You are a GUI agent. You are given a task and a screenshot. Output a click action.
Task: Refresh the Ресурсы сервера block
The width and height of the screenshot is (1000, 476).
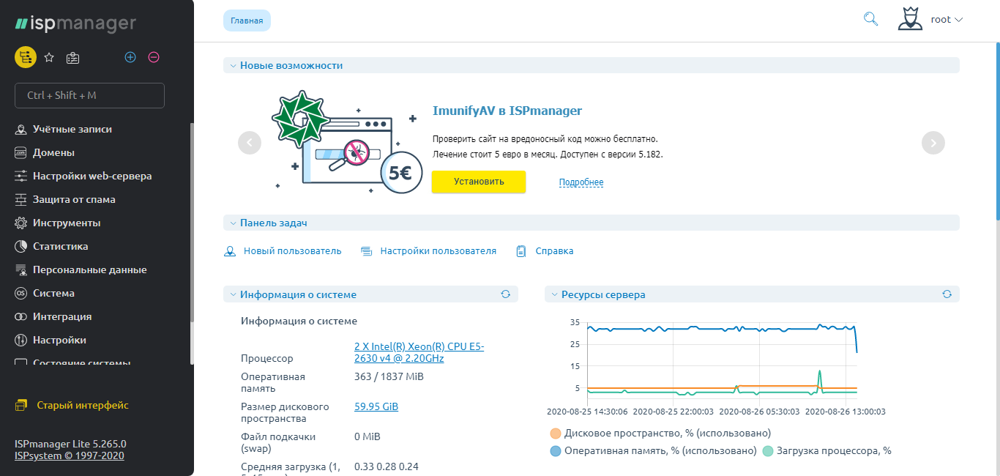[947, 294]
